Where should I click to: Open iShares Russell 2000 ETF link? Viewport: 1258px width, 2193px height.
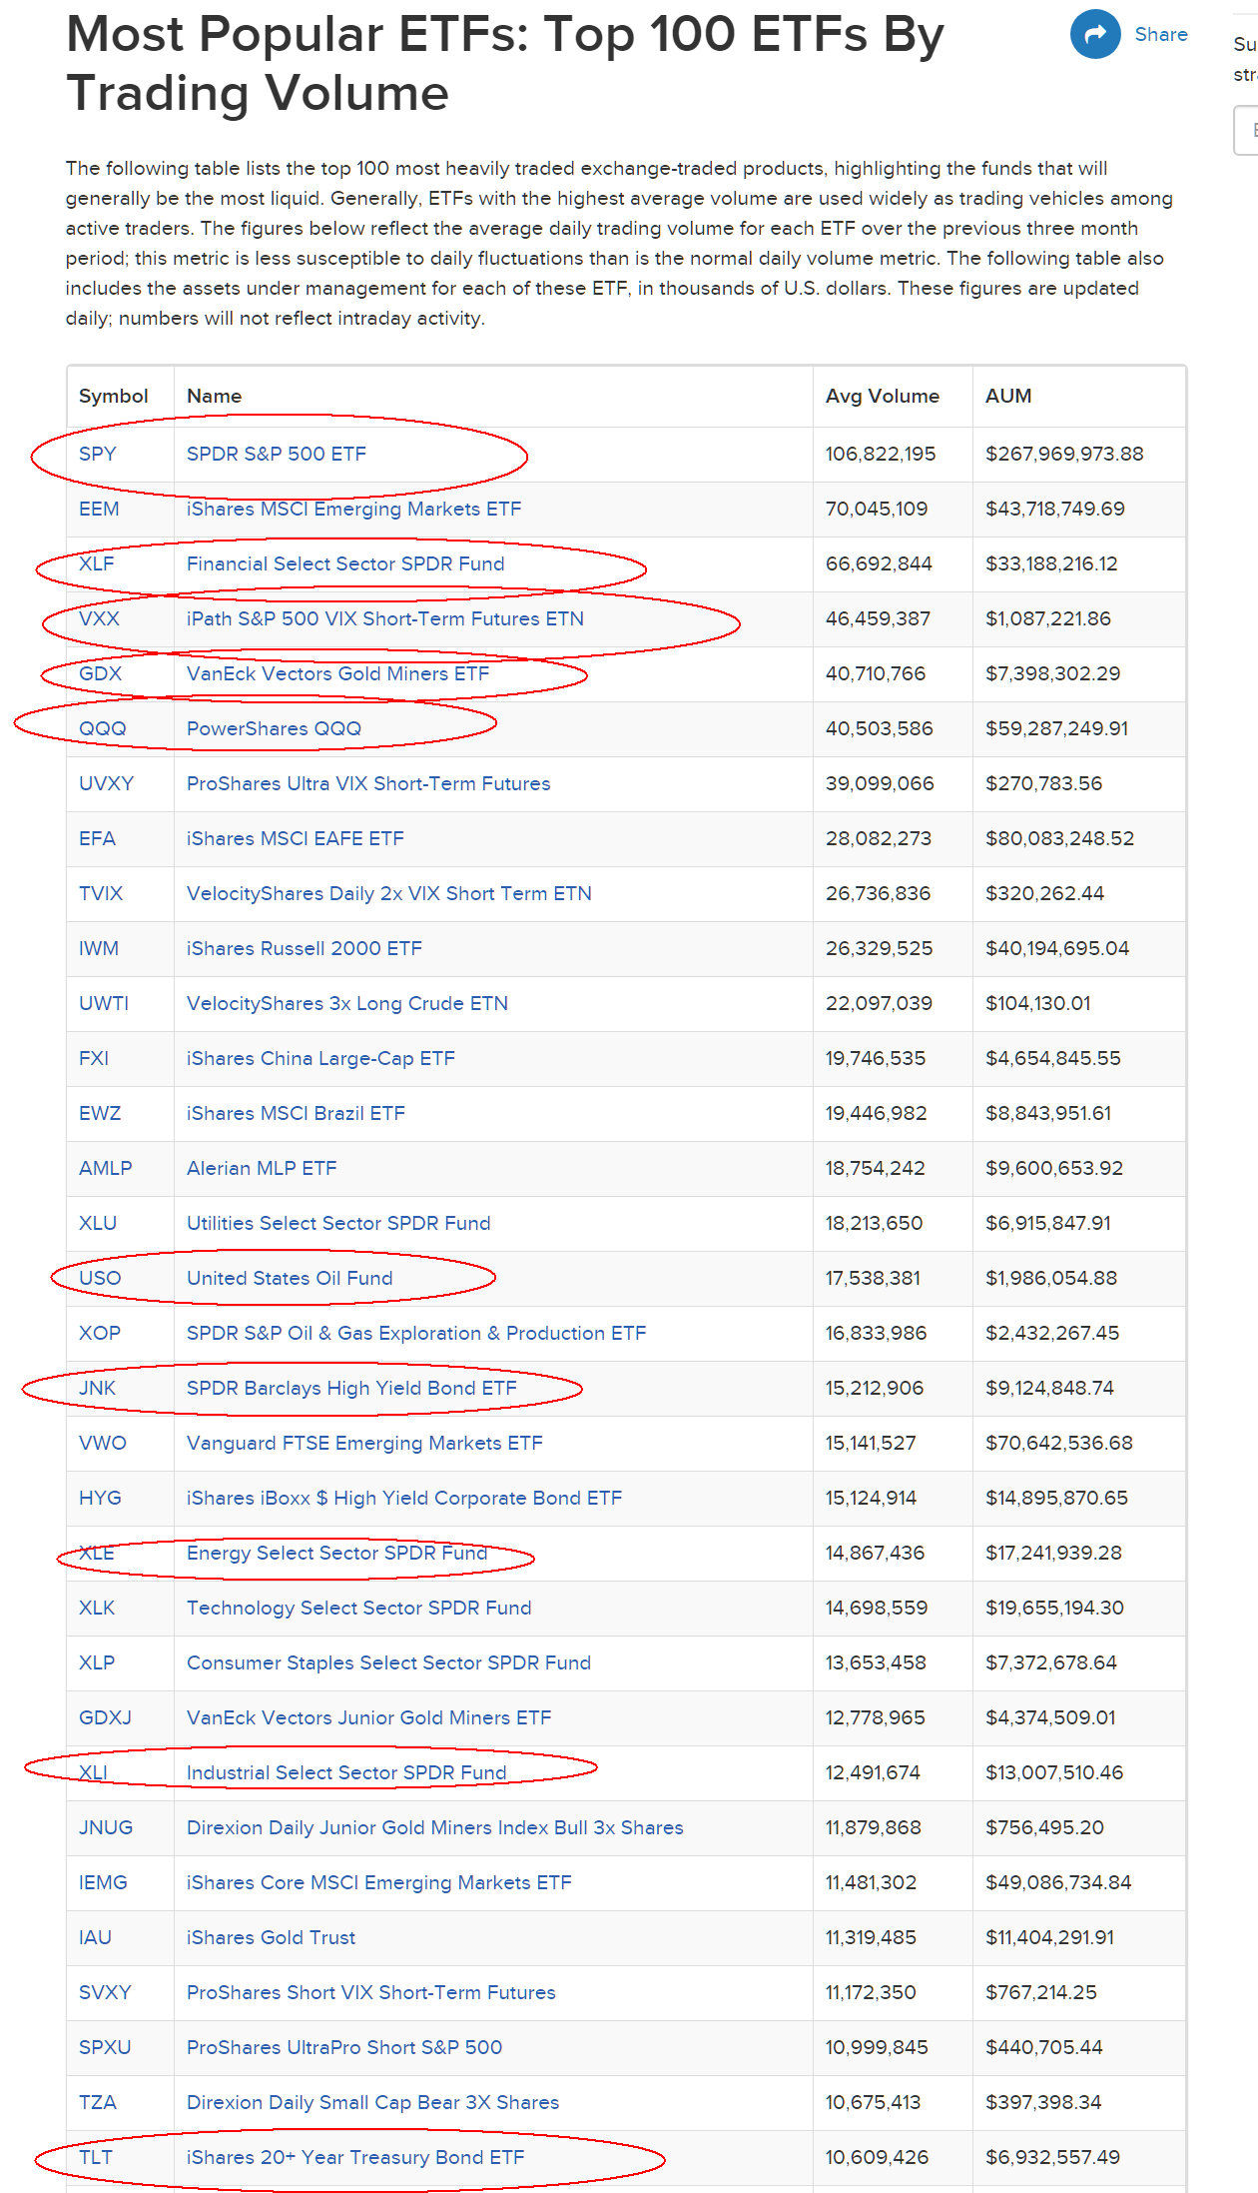pyautogui.click(x=305, y=948)
